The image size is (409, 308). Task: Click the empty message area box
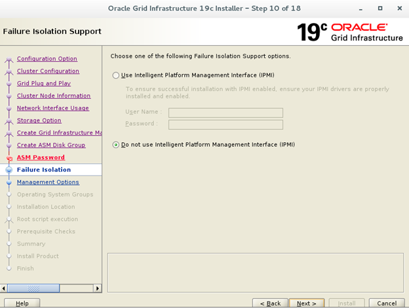(256, 273)
